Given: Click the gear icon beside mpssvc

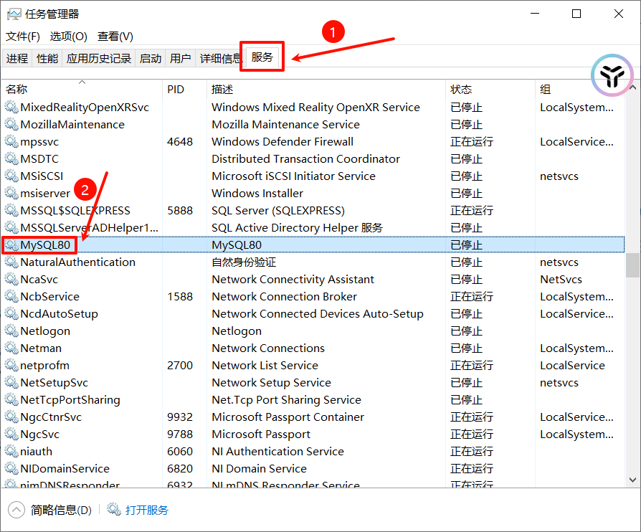Looking at the screenshot, I should (11, 141).
